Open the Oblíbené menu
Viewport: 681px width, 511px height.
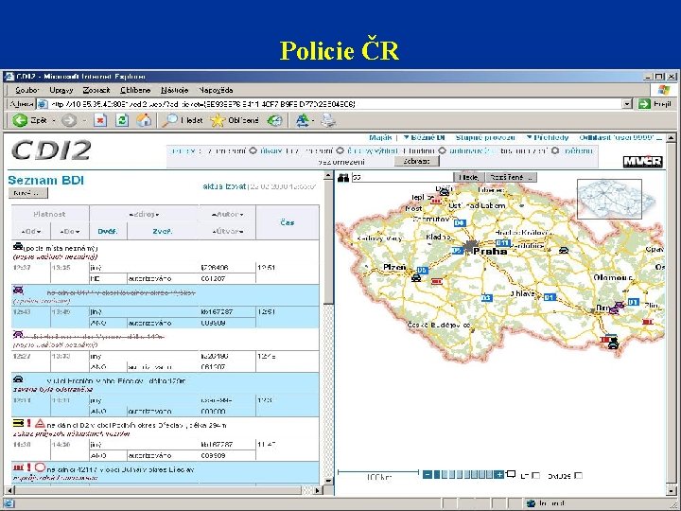point(135,90)
